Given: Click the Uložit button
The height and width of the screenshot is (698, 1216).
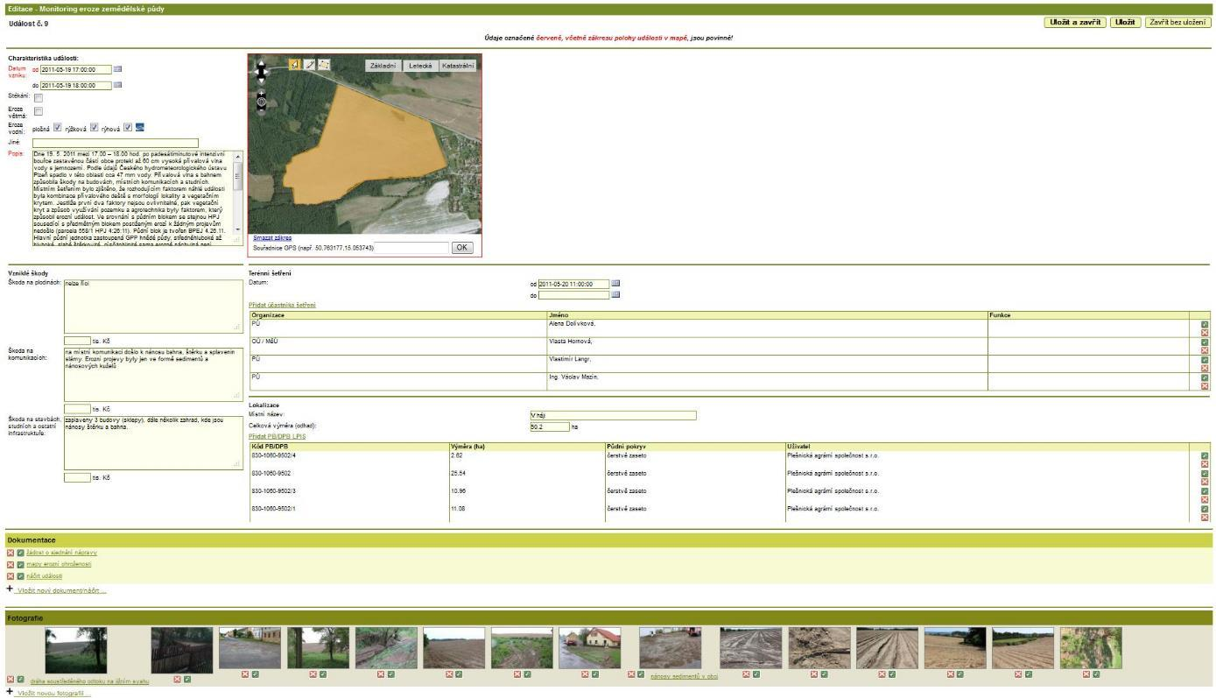Looking at the screenshot, I should [x=1125, y=22].
